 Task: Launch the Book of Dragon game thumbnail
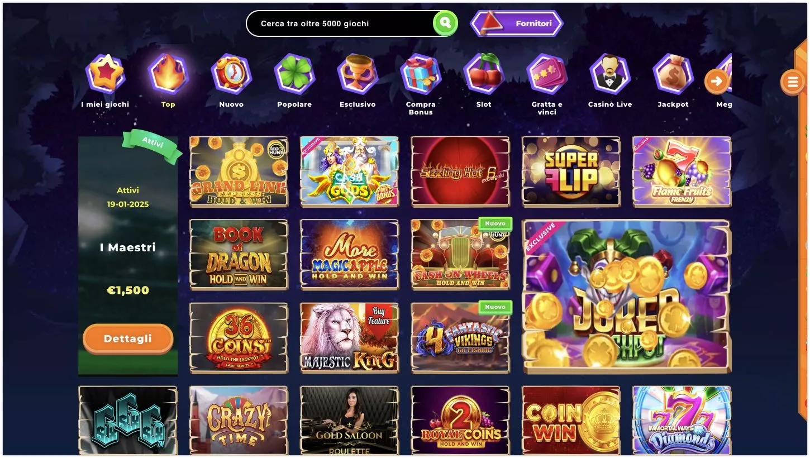click(239, 255)
